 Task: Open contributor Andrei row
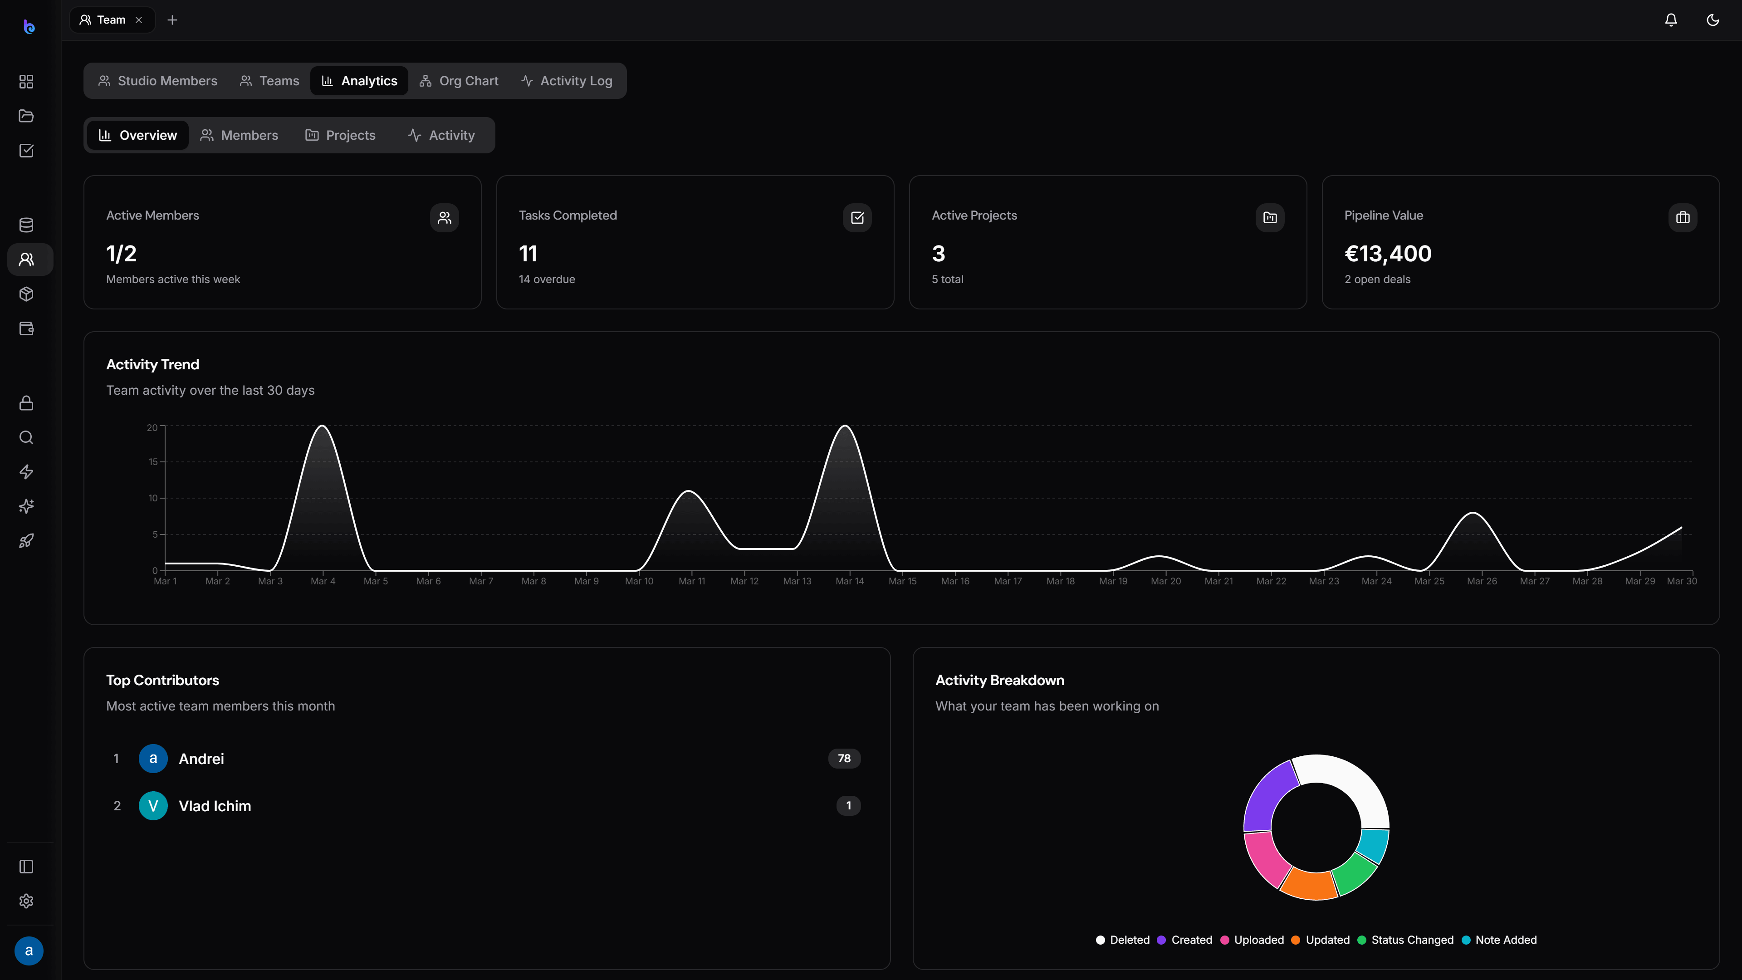pos(487,759)
